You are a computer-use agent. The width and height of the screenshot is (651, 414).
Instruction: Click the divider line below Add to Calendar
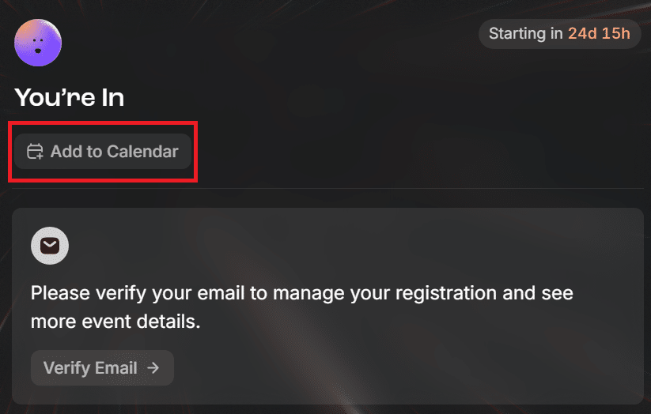click(x=327, y=189)
